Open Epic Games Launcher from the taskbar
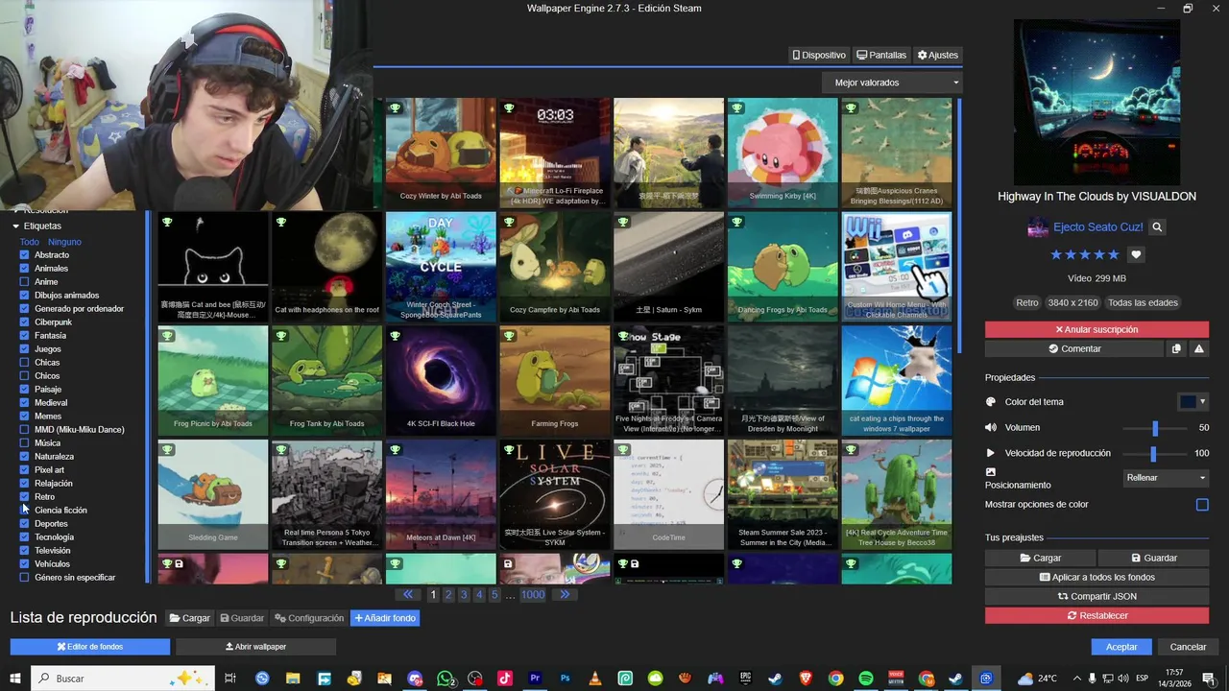 745,679
